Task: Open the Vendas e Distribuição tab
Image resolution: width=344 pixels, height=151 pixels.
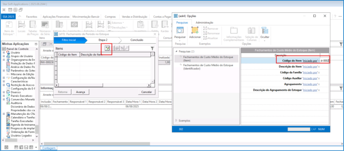Action: (134, 17)
